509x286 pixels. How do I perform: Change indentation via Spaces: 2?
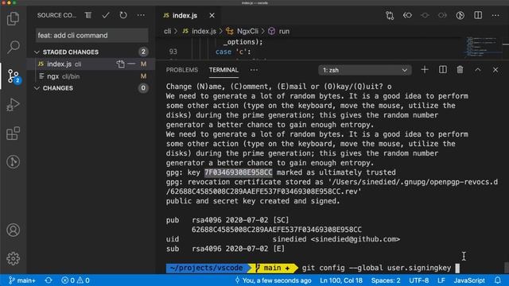386,280
